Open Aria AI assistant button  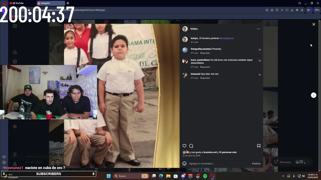[317, 10]
